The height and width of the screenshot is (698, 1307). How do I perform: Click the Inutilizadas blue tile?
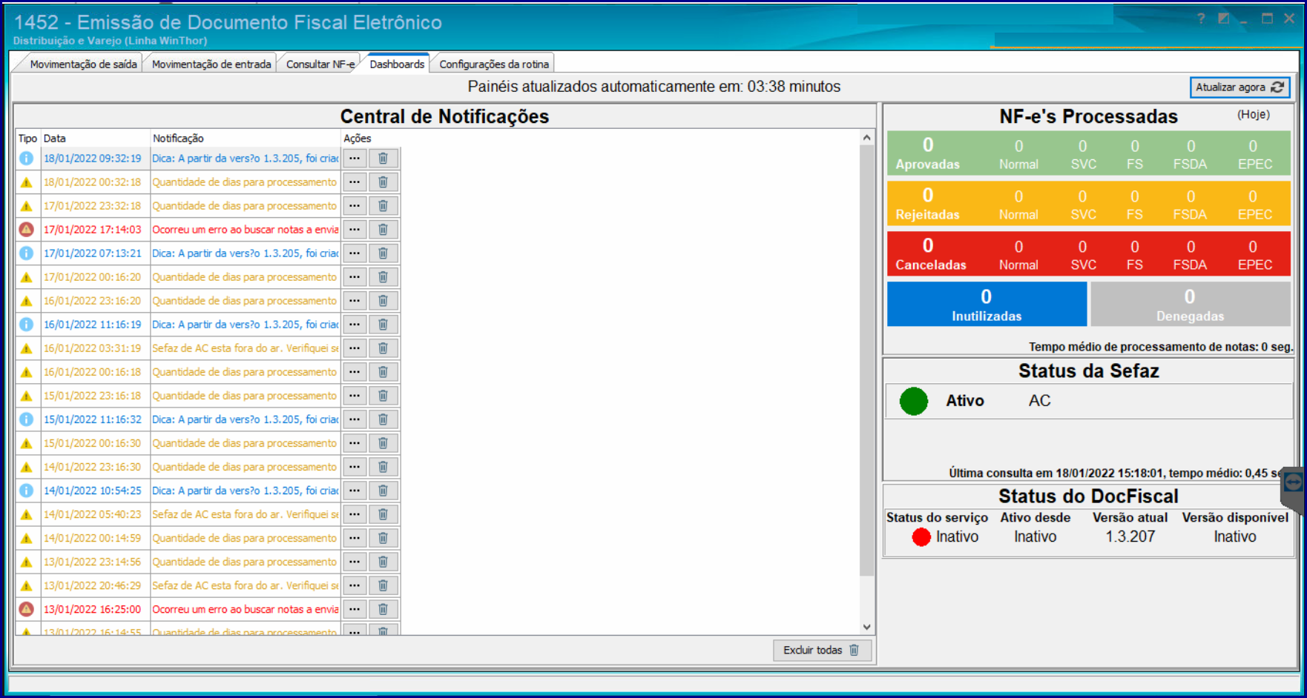987,305
